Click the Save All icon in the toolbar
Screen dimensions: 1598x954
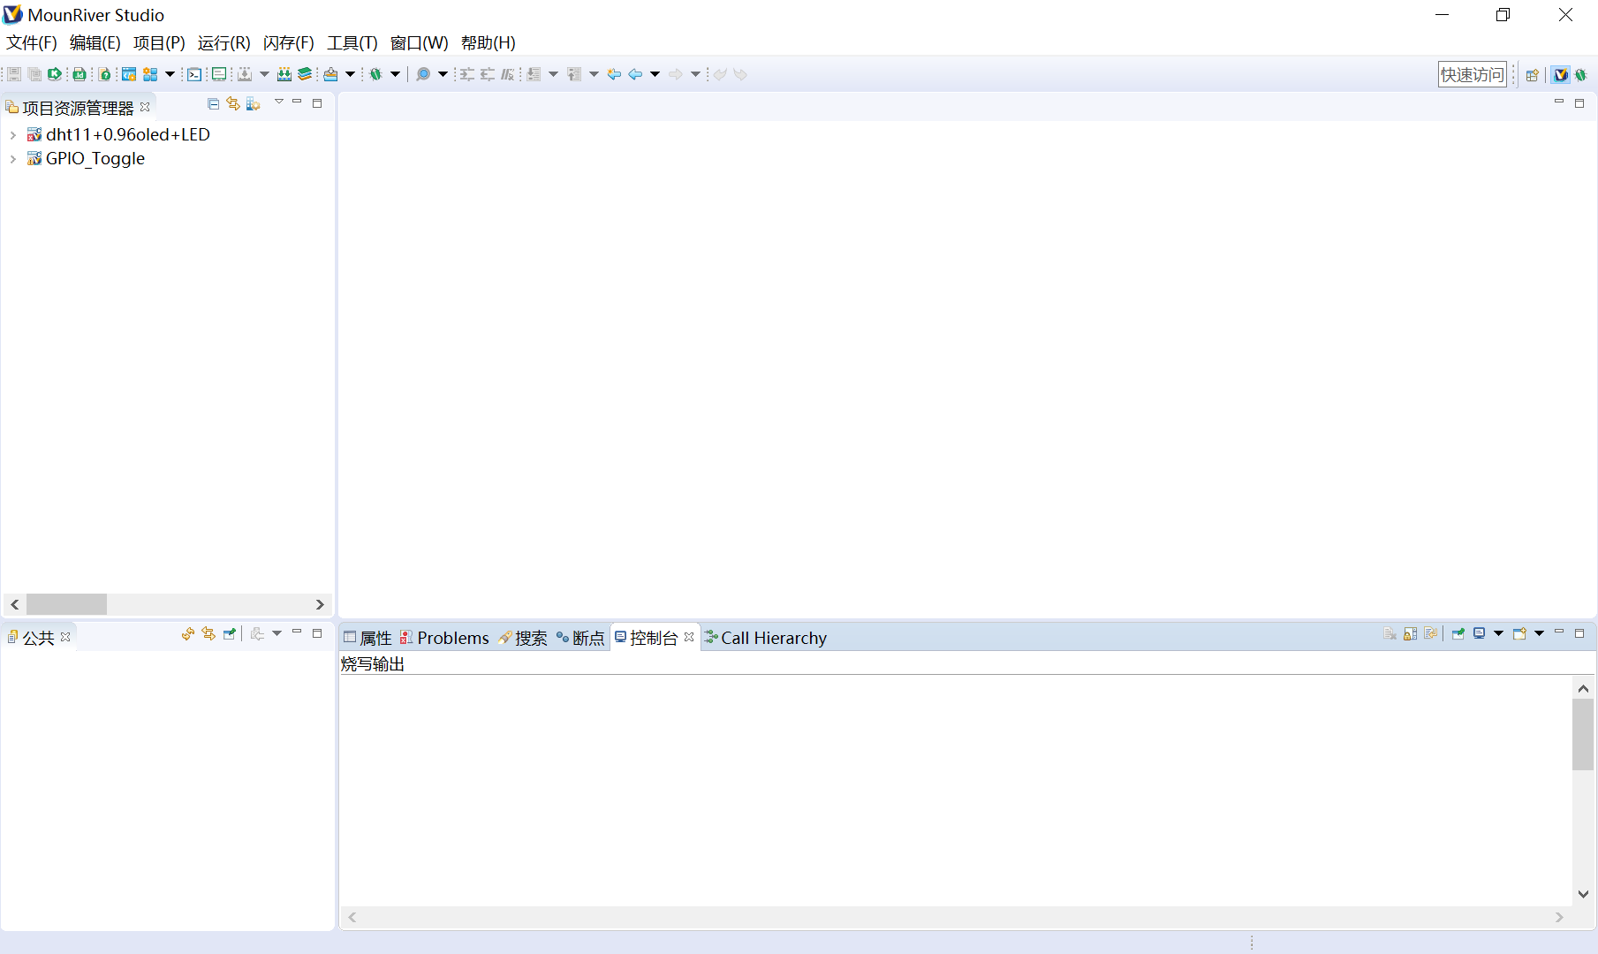coord(34,74)
